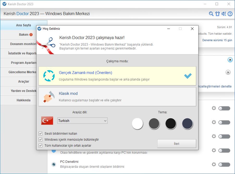Click the güncelleştirmeleri denetle link
Viewport: 235px width, 174px height.
215,86
